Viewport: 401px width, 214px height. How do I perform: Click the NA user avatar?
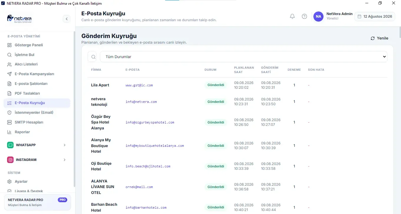pyautogui.click(x=318, y=17)
